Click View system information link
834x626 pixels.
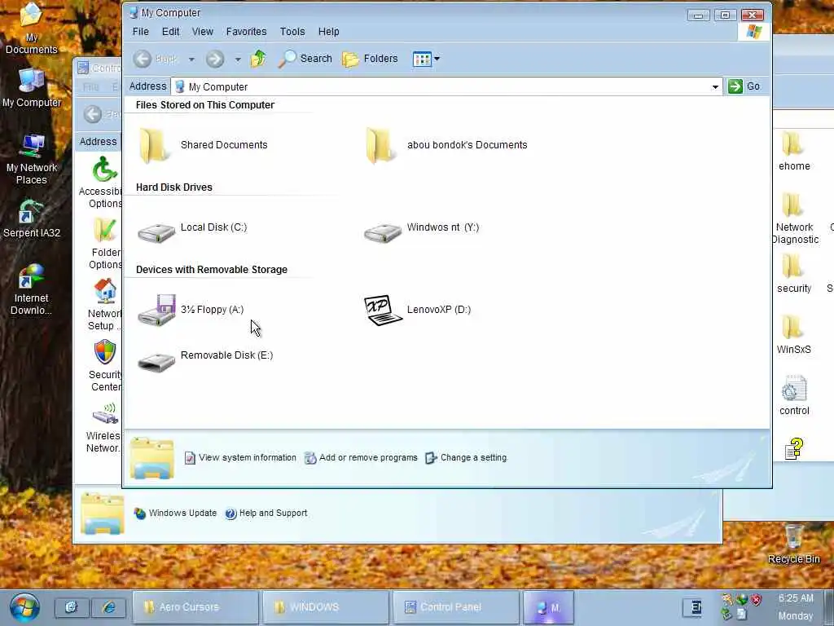click(x=240, y=458)
